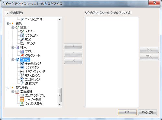Collapse the フォーム group expander
Screen dimensions: 162x120
[13, 59]
